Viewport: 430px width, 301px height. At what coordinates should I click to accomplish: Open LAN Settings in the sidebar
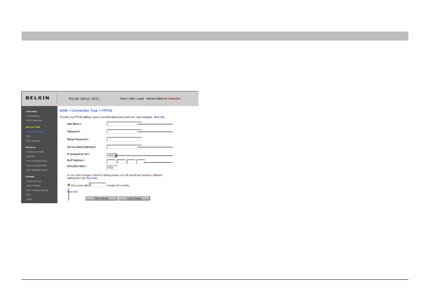point(32,116)
